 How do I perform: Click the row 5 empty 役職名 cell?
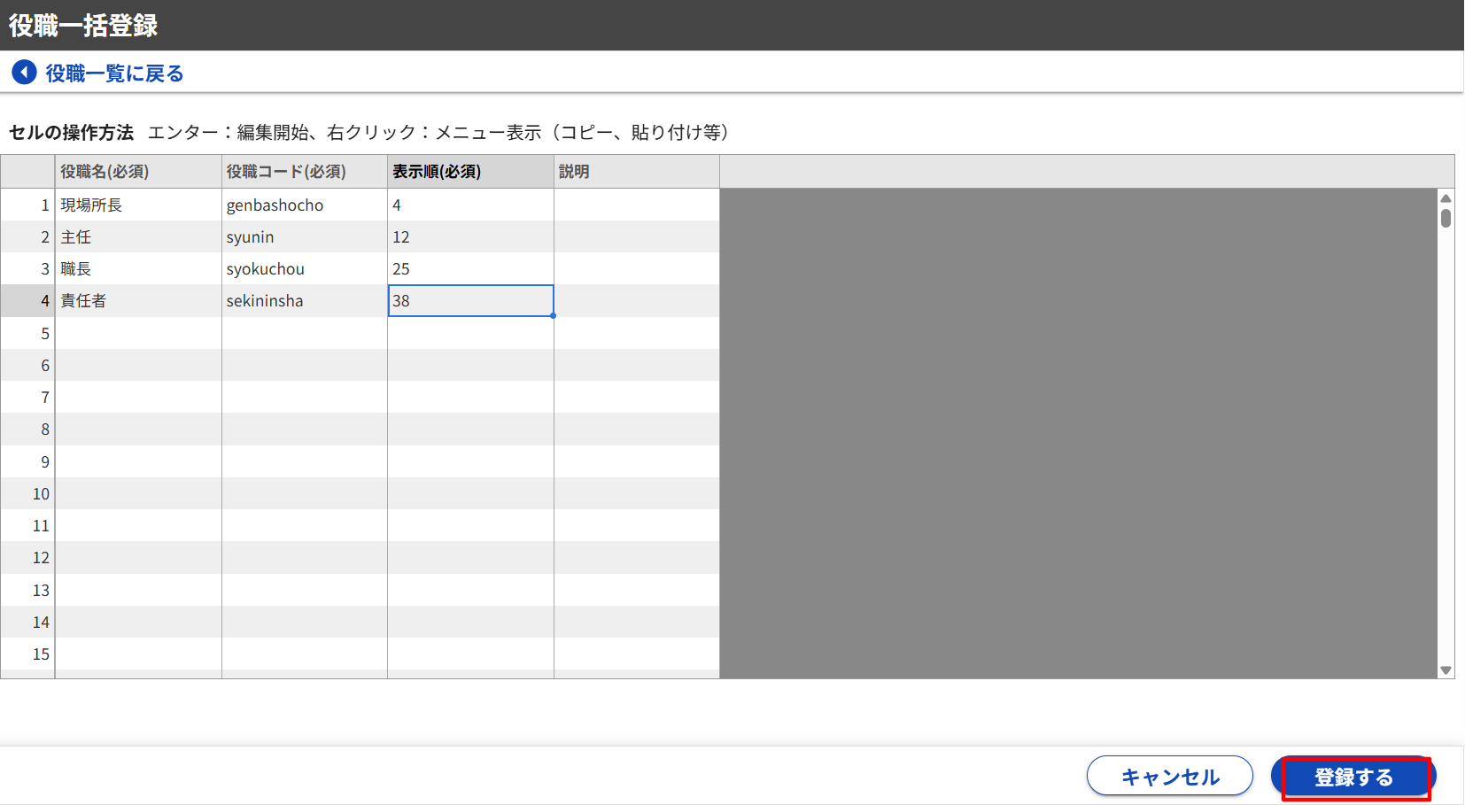point(138,334)
